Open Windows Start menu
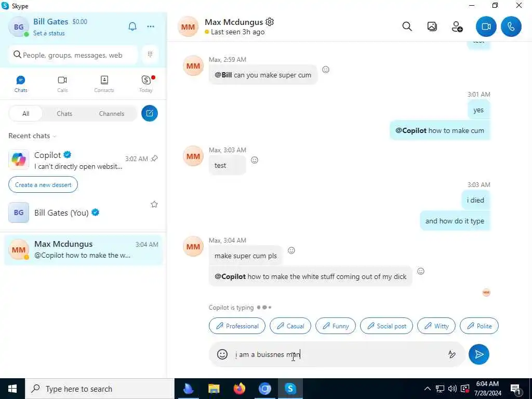Screen dimensions: 532x399 click(12, 389)
